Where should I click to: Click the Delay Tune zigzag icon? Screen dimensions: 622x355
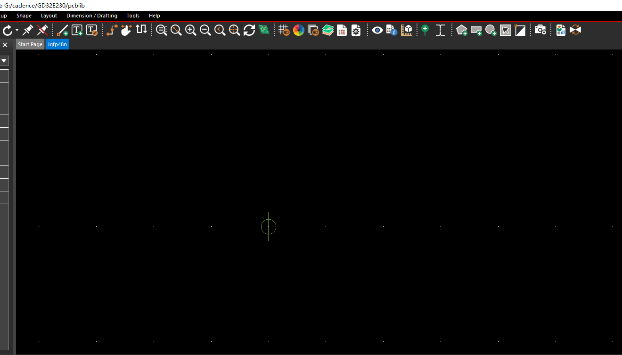(x=141, y=30)
